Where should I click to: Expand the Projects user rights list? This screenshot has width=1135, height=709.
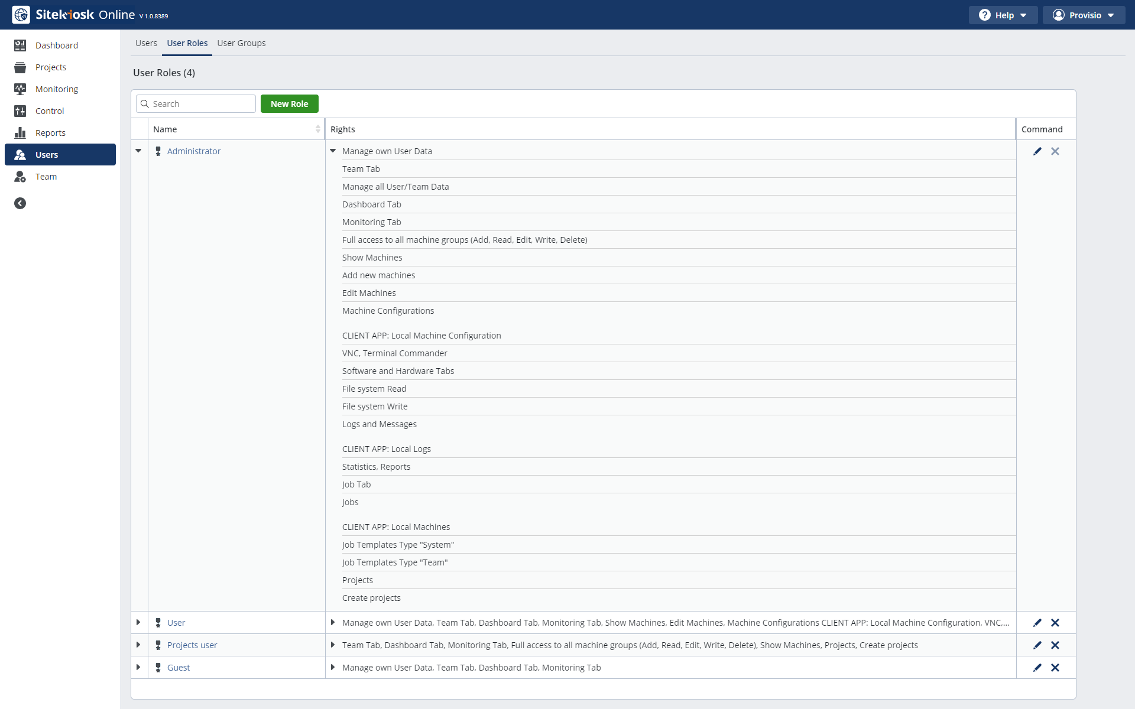pos(333,645)
